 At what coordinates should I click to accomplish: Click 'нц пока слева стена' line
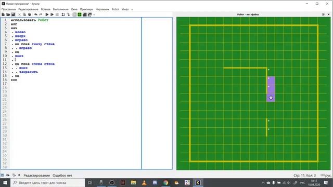click(x=35, y=64)
